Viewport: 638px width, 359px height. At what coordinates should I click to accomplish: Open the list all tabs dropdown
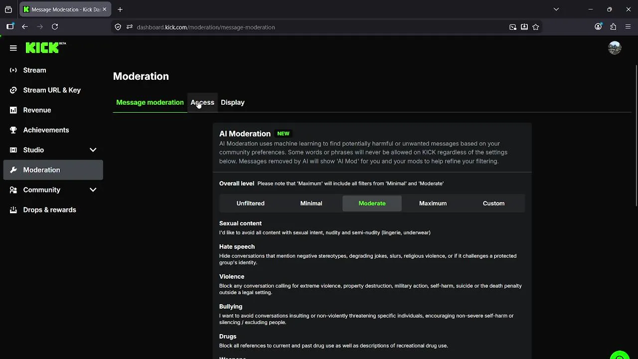(556, 9)
